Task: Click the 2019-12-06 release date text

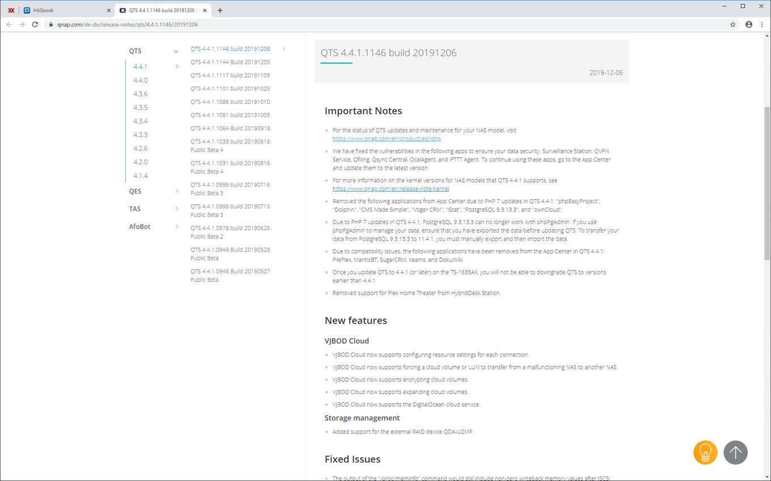Action: click(606, 72)
